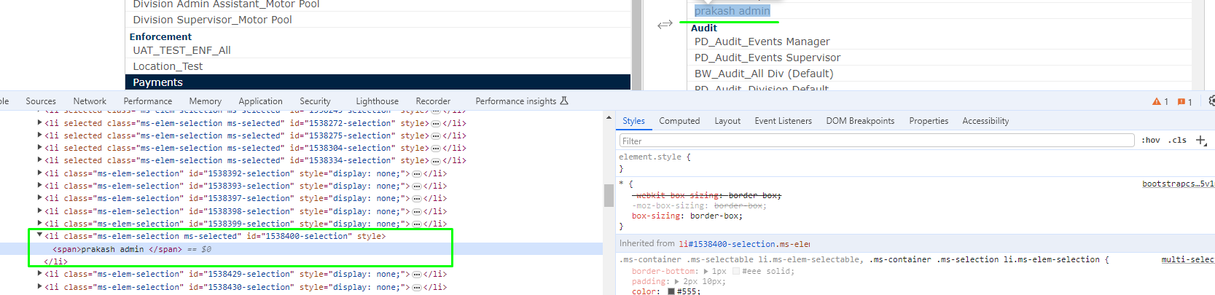Open the Application panel tab

tap(260, 101)
